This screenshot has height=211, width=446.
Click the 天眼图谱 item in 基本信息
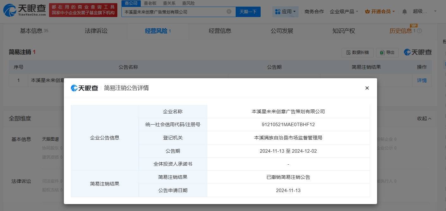tap(50, 139)
